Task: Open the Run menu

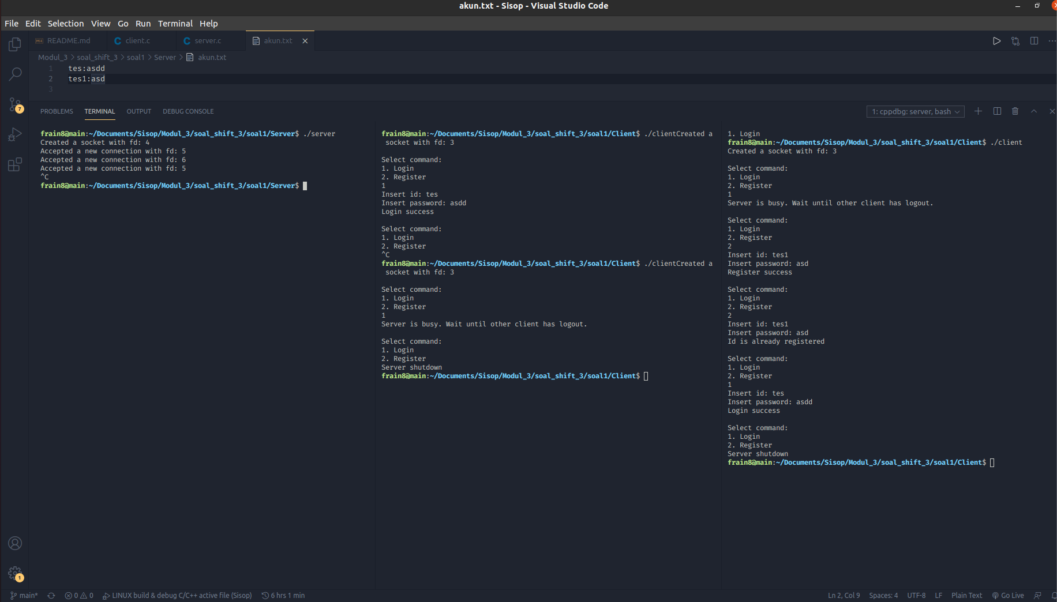Action: [x=143, y=24]
